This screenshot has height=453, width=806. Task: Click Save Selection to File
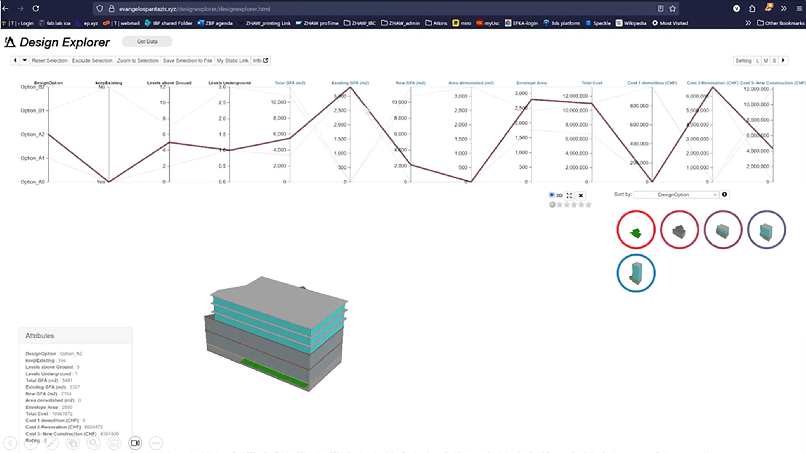coord(187,60)
